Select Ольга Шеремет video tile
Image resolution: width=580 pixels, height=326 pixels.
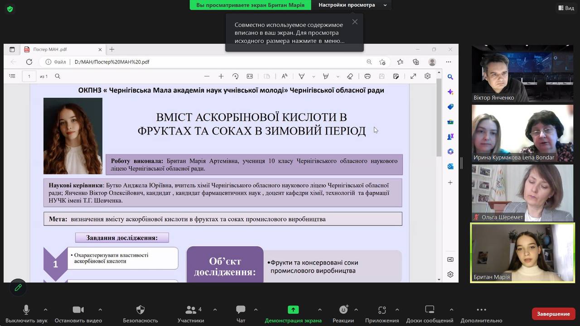tap(522, 193)
